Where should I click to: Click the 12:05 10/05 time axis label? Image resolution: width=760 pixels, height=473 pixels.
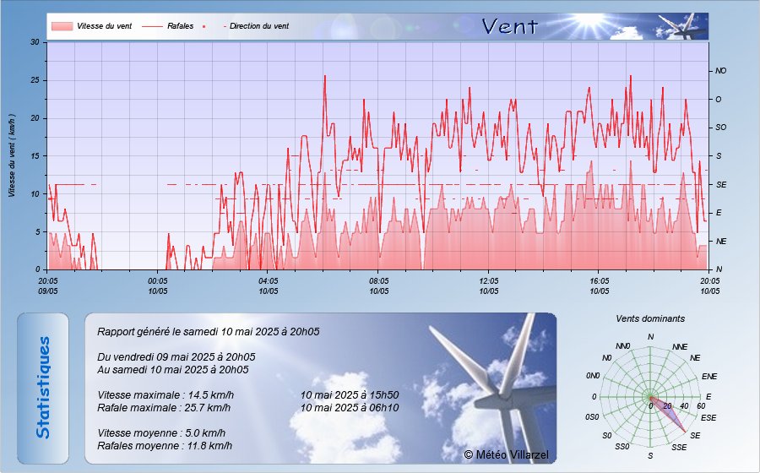coord(489,286)
